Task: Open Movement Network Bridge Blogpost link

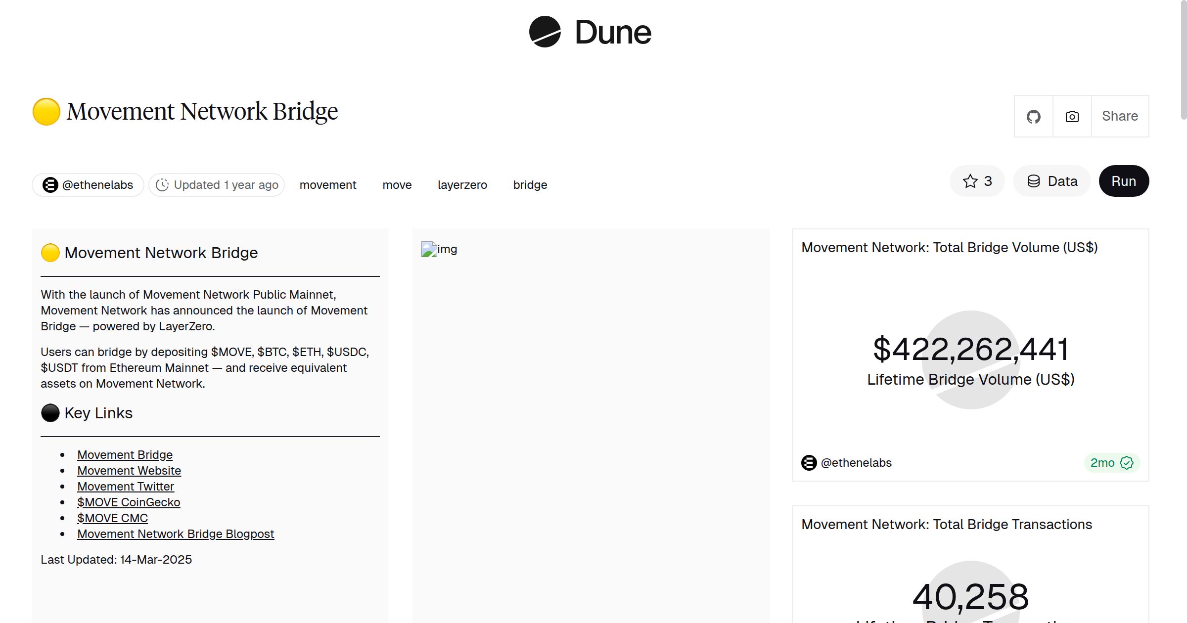Action: click(176, 534)
